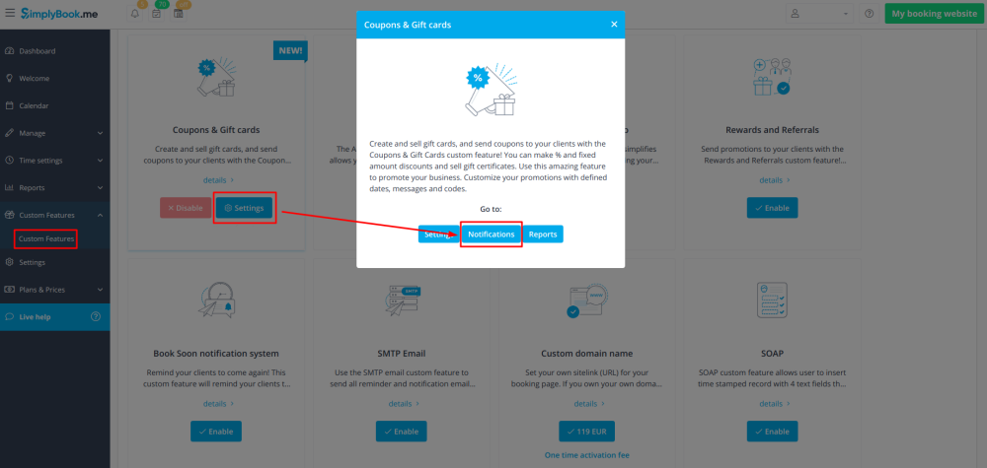Click the Notifications button in the dialog
Screen dimensions: 987x468
pos(491,234)
